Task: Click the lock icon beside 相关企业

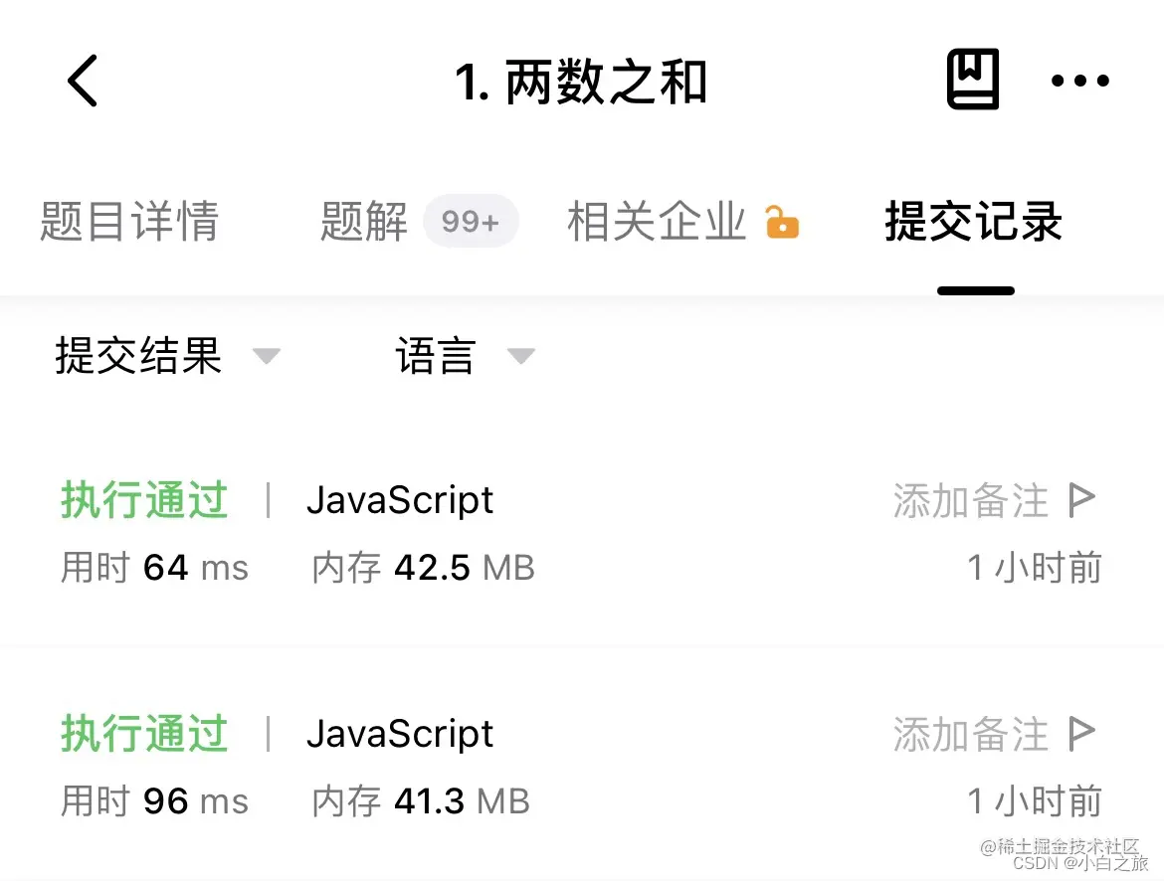Action: click(782, 223)
